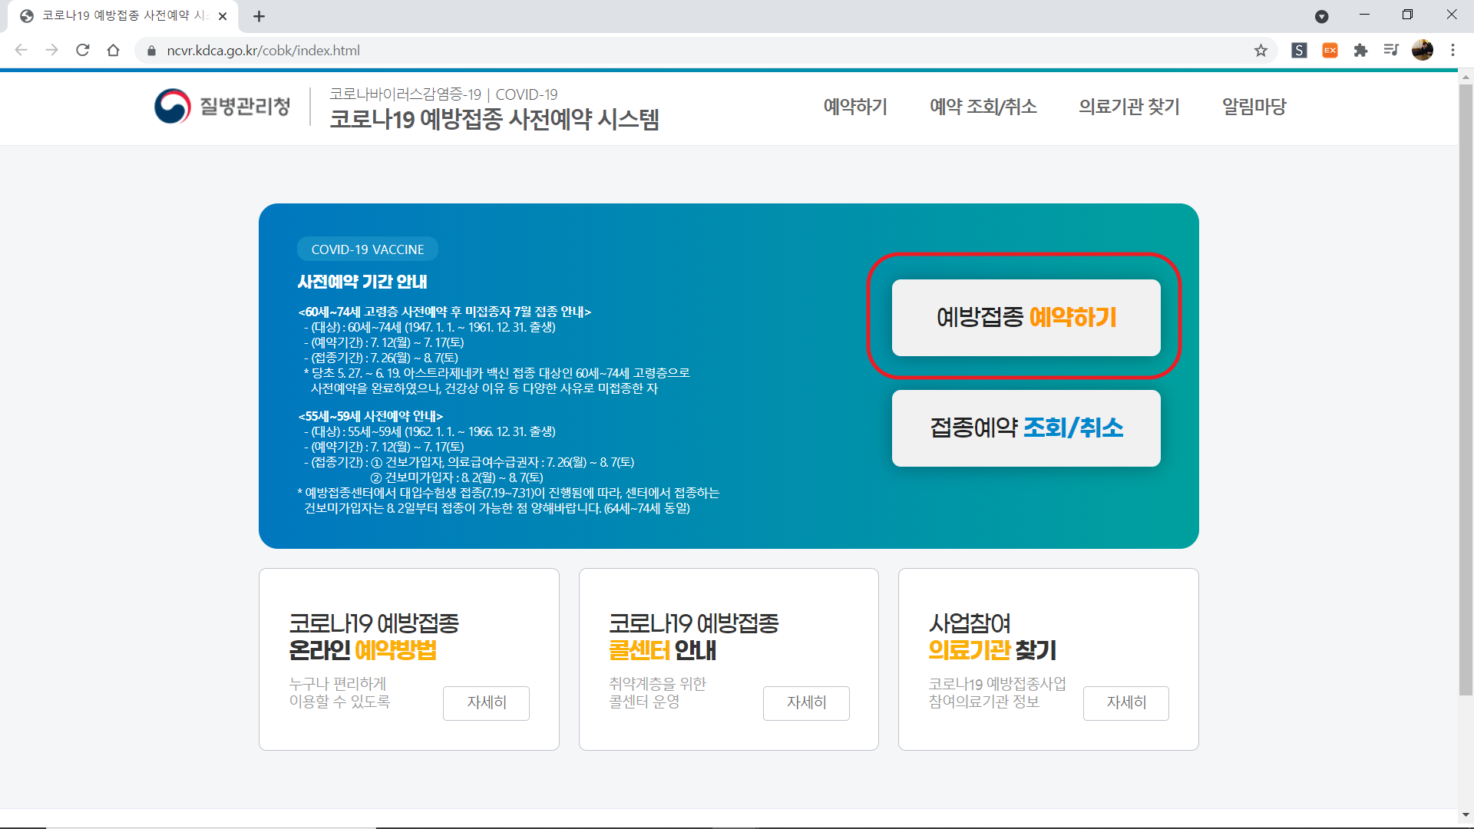Open 예약하기 menu item
This screenshot has height=829, width=1474.
tap(855, 107)
